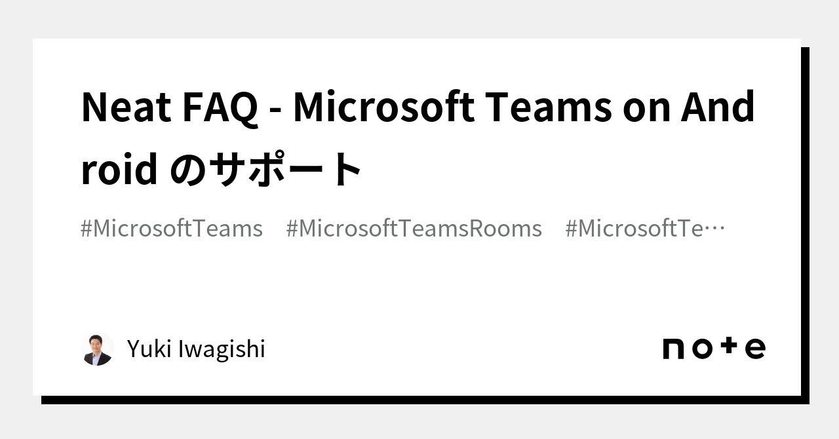Open the #MicrosoftTeams hashtag

coord(172,229)
